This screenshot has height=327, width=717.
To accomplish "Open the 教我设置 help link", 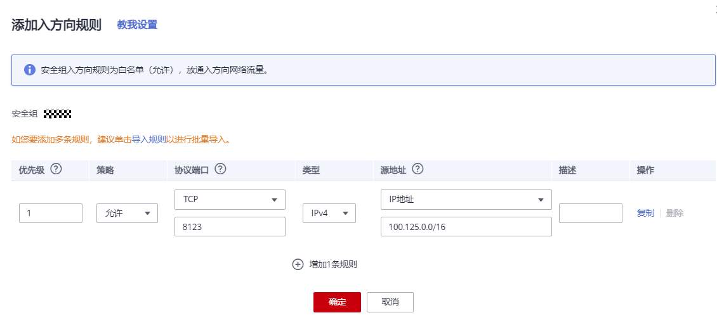I will (x=137, y=25).
